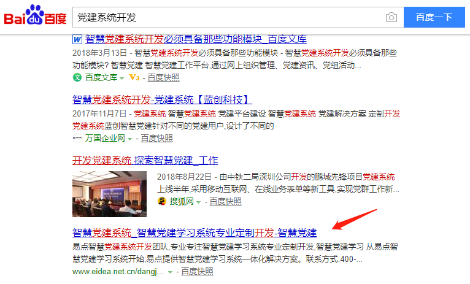Open the 蓝创科技 智慧党建系统开发 result
Screen dimensions: 470x284
pyautogui.click(x=162, y=99)
